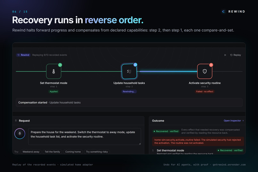This screenshot has width=258, height=172.
Task: Focus the request text field
Action: click(x=85, y=136)
